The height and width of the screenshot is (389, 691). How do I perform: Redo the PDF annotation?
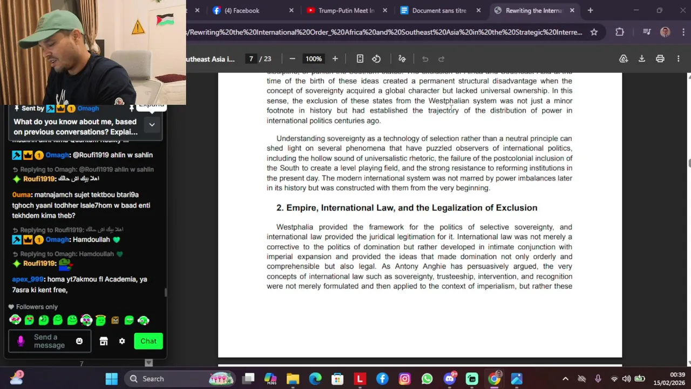[x=442, y=59]
